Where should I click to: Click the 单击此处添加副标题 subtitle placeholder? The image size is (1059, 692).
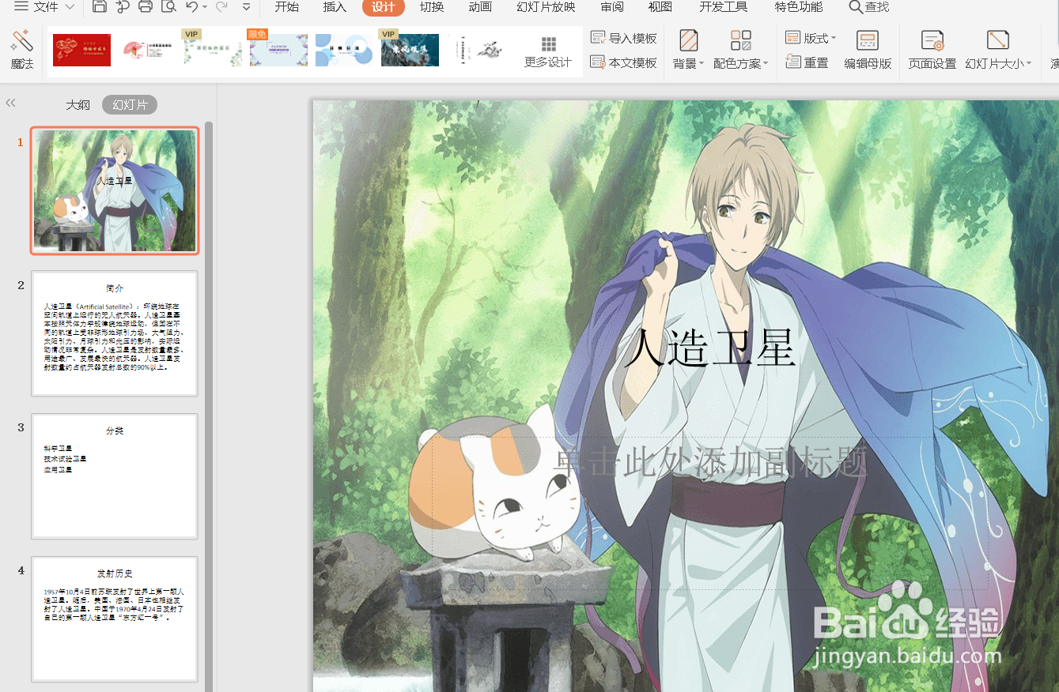click(709, 461)
